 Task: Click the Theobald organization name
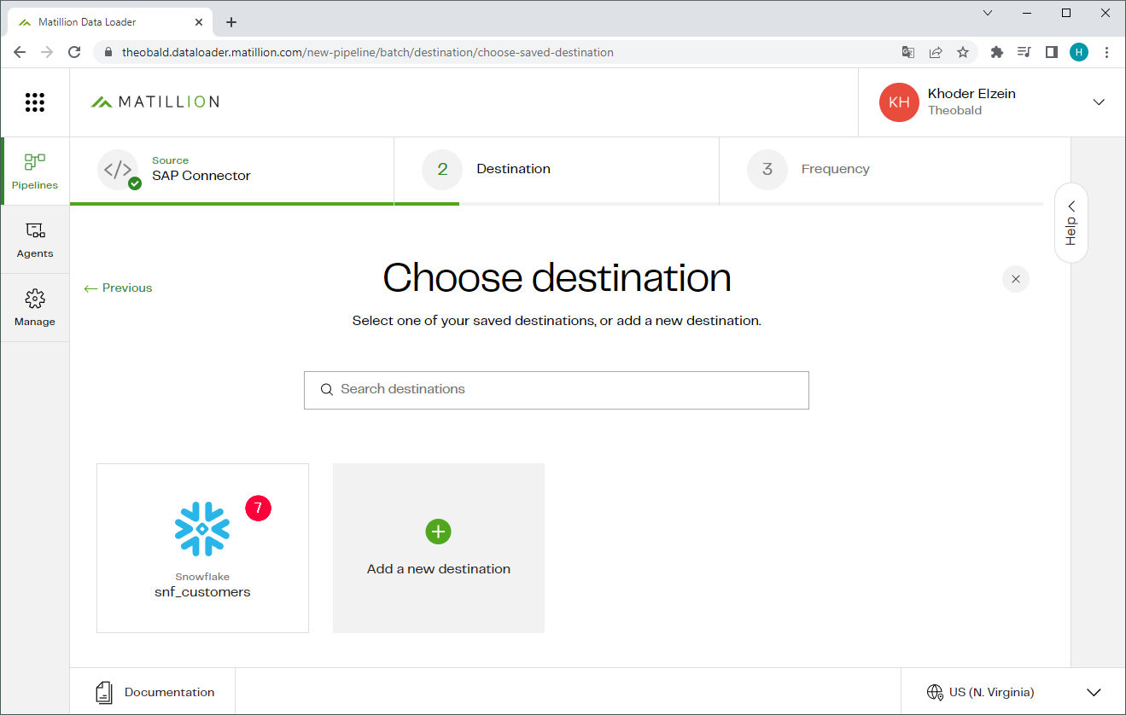[x=954, y=110]
